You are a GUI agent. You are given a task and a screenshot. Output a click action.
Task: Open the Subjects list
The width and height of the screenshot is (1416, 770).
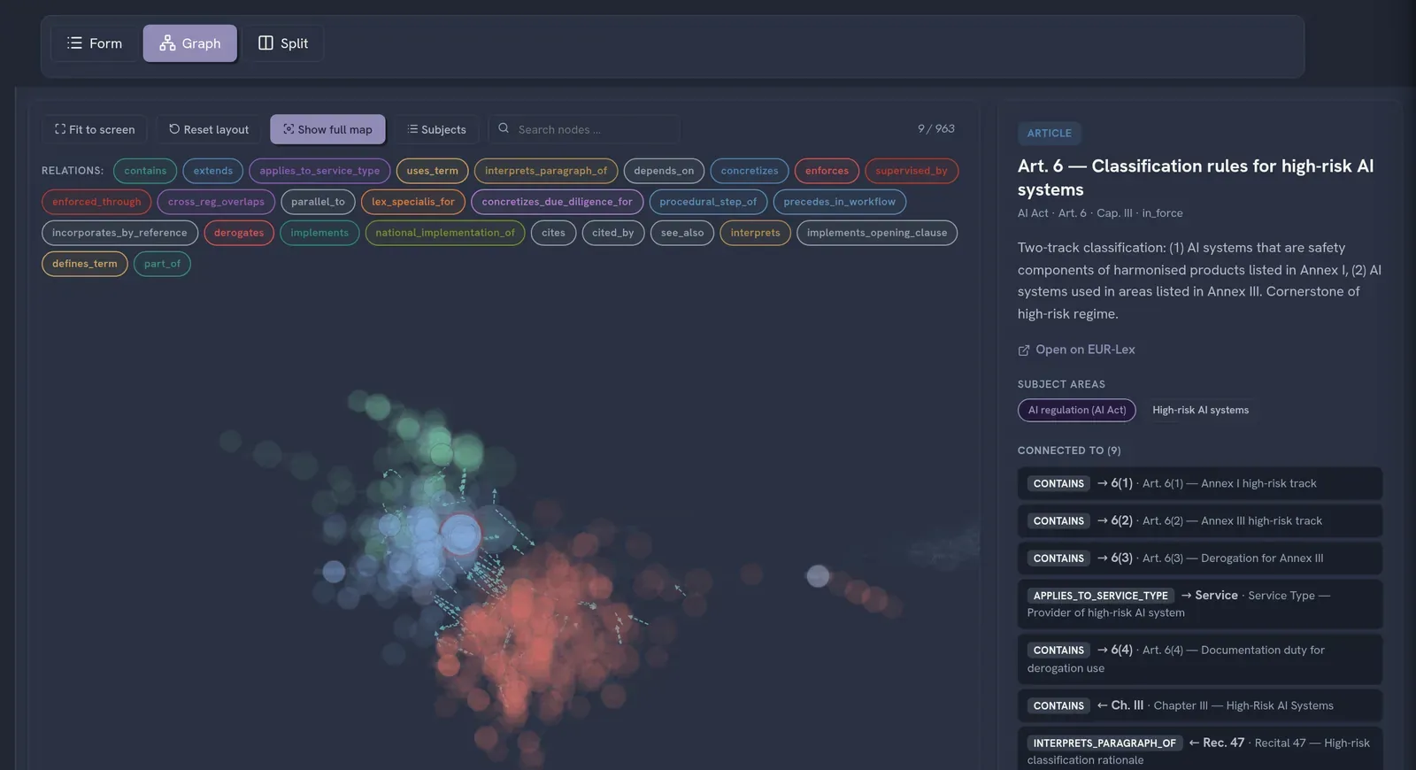point(436,129)
